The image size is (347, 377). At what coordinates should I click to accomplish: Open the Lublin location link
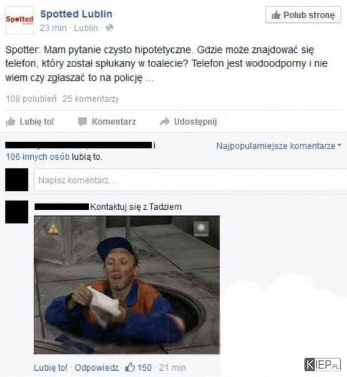click(x=86, y=28)
